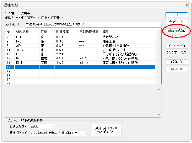Image resolution: width=192 pixels, height=143 pixels.
Task: Select the IB-1 material cell
Action: pyautogui.click(x=19, y=63)
